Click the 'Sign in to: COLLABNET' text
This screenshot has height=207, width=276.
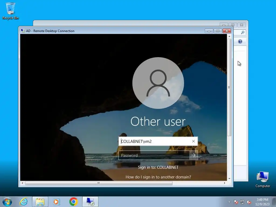[x=158, y=167]
